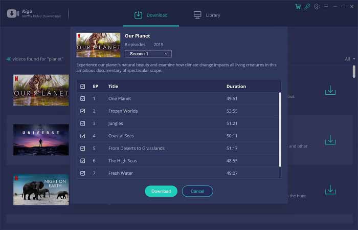
Task: Download Our Planet via row download icon
Action: [330, 90]
